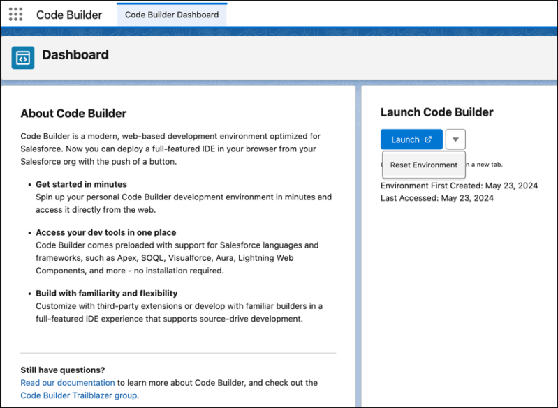This screenshot has height=408, width=558.
Task: Click the Launch button
Action: click(411, 139)
